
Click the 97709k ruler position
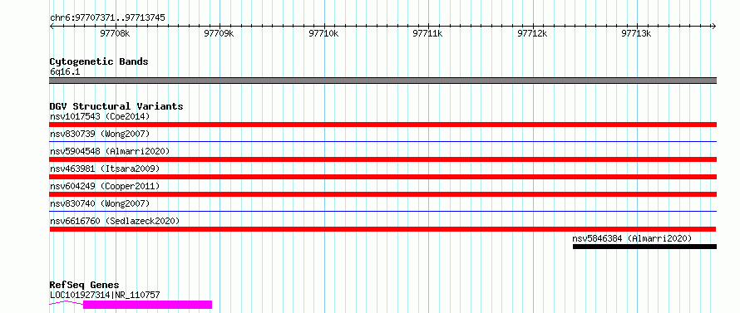(x=220, y=33)
